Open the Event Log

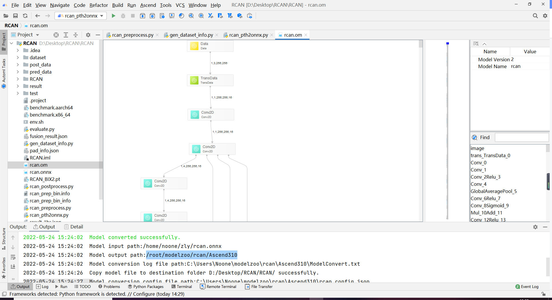pyautogui.click(x=527, y=287)
